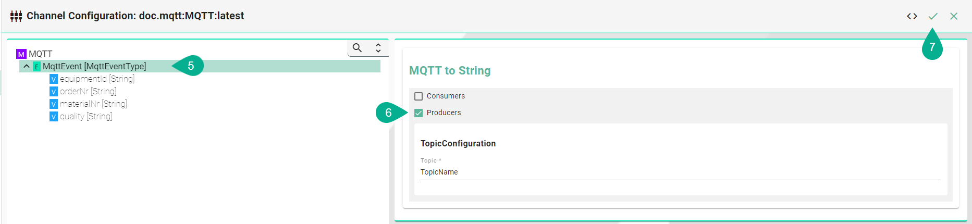Select the MQTT root node label

(x=40, y=54)
